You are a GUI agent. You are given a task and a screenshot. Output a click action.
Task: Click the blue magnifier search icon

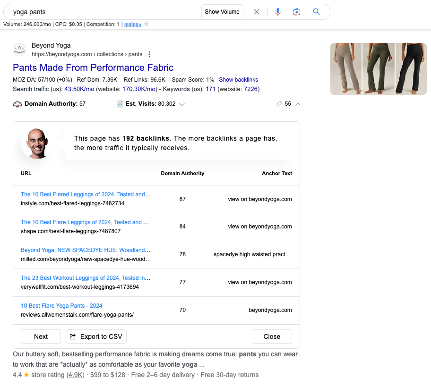click(x=316, y=12)
